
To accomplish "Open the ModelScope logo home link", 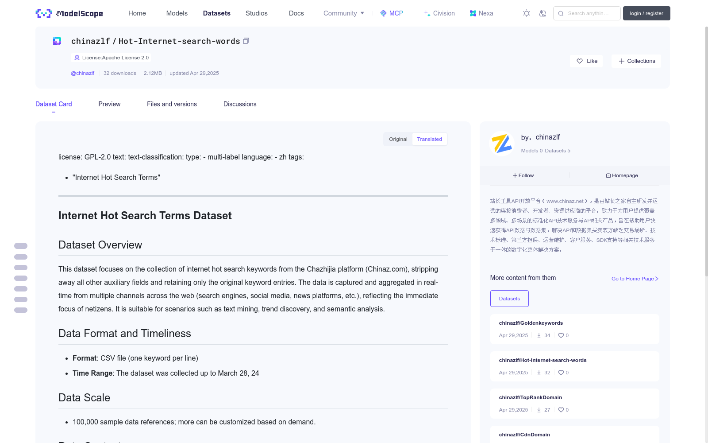I will click(x=69, y=13).
